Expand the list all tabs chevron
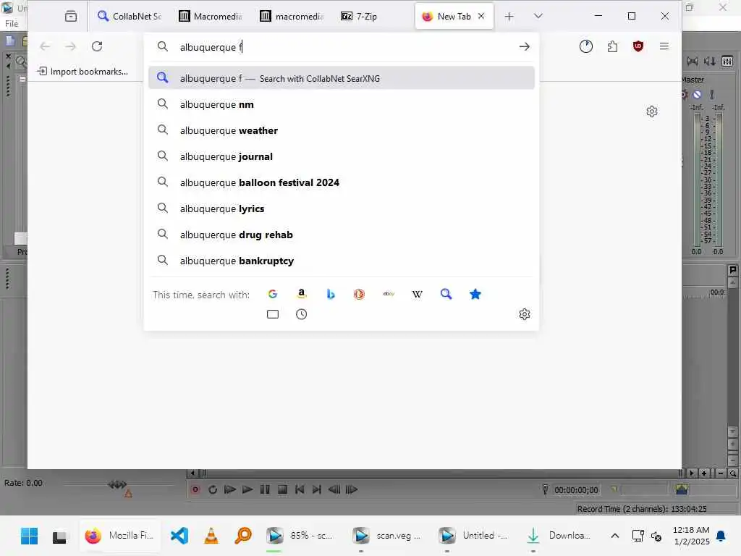The width and height of the screenshot is (741, 556). pos(538,16)
